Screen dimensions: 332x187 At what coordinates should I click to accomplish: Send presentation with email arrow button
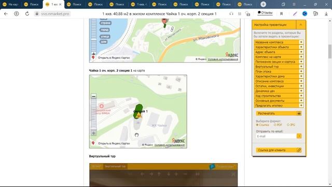tap(299, 136)
